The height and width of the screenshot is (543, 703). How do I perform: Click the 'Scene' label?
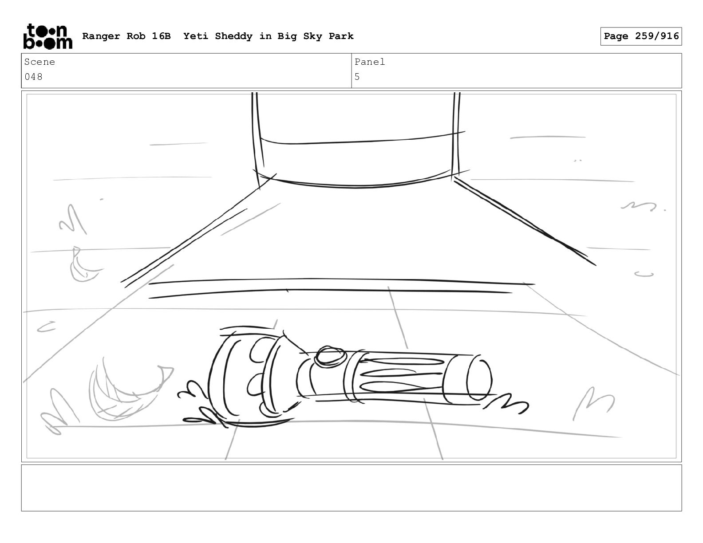tap(39, 62)
